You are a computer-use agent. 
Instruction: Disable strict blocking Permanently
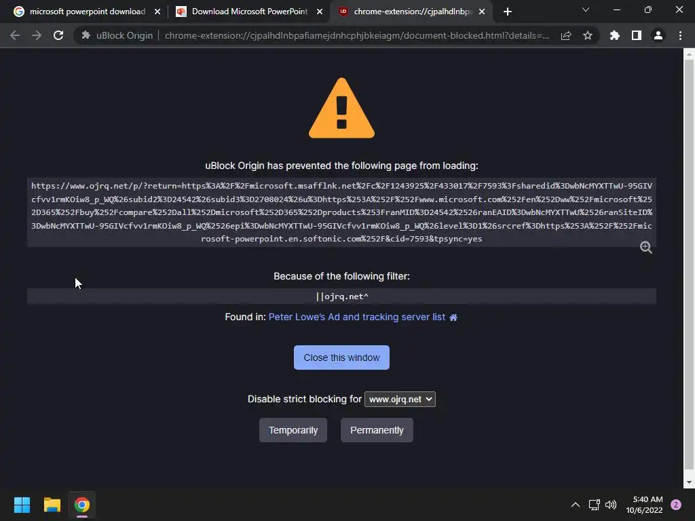[377, 430]
